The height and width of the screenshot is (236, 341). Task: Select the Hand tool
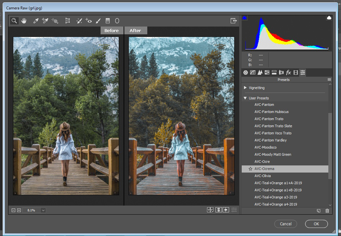[24, 21]
